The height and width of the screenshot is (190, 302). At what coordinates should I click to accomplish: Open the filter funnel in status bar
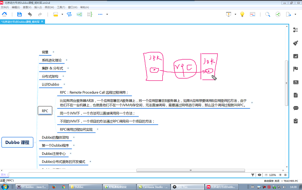(x=253, y=175)
